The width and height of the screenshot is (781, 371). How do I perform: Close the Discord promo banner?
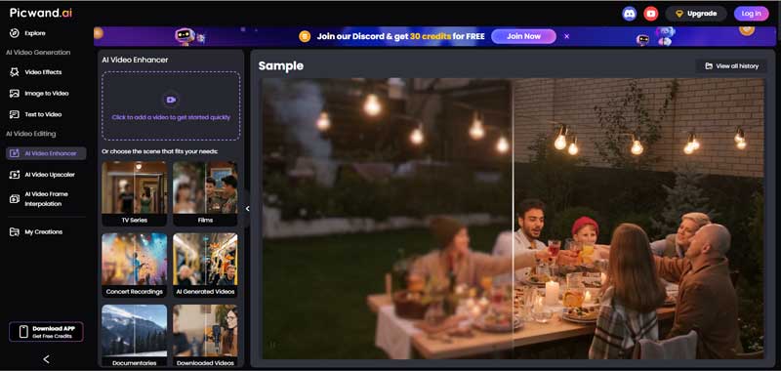point(566,36)
